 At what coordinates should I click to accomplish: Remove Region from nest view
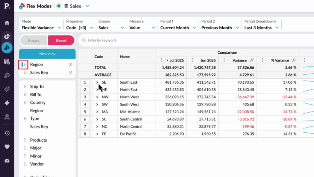point(71,64)
